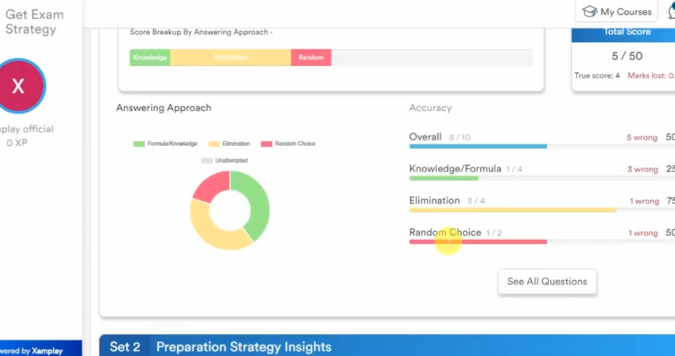Click the Overall accuracy progress bar
This screenshot has height=356, width=675.
(478, 146)
